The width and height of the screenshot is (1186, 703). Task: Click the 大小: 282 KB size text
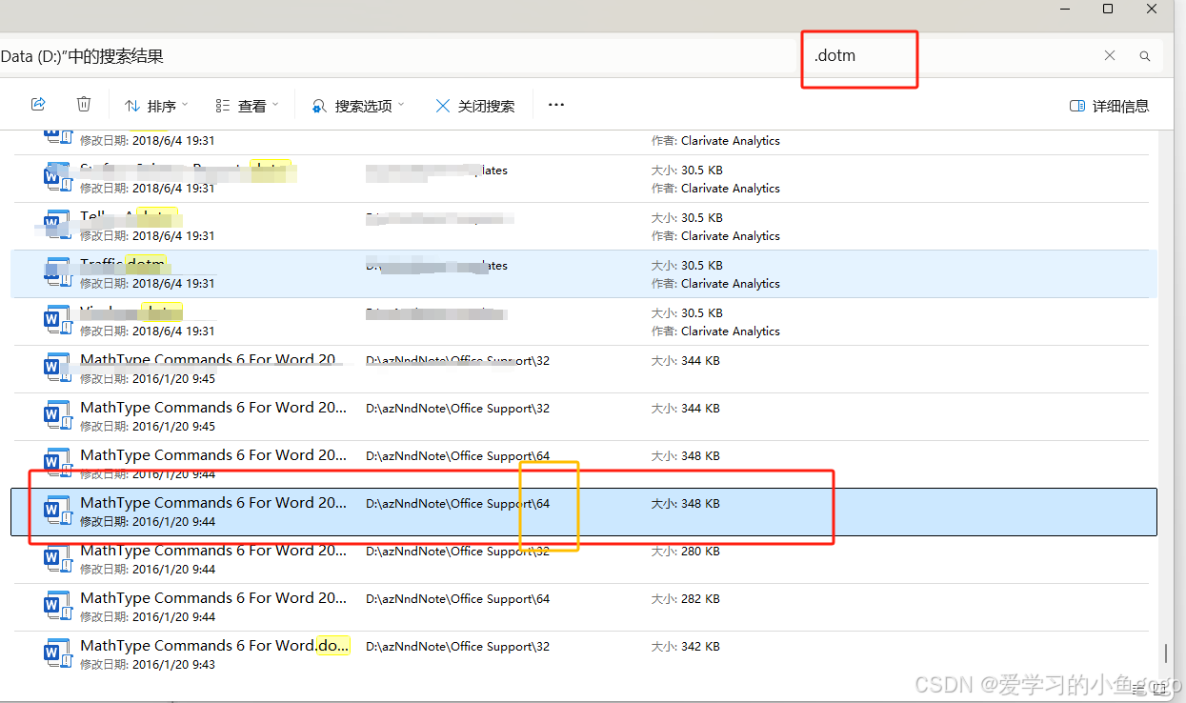[685, 599]
